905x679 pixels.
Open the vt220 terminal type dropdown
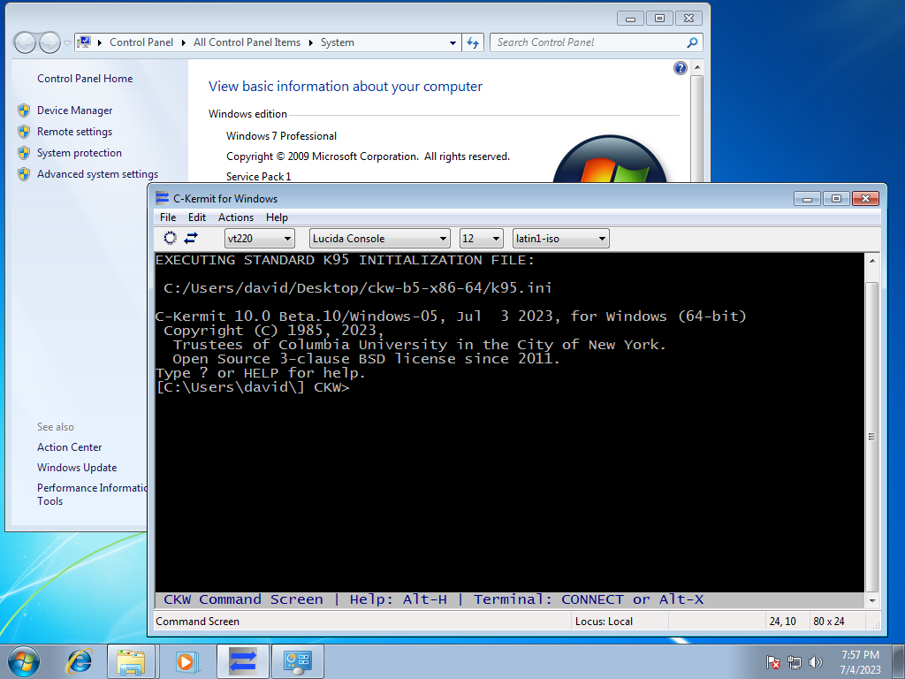[x=259, y=239]
